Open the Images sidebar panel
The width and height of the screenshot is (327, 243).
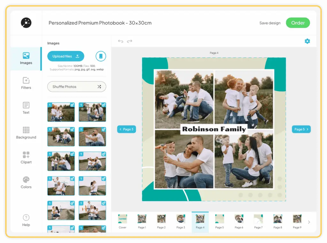pos(26,58)
